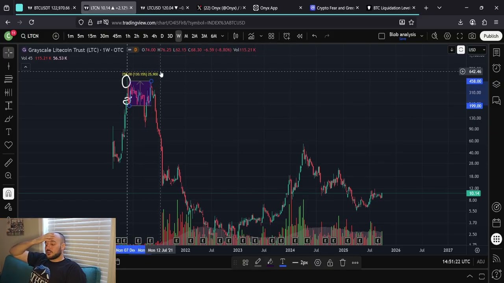This screenshot has width=504, height=283.
Task: Switch to the Onyx (@Onyx) X tab
Action: (222, 8)
